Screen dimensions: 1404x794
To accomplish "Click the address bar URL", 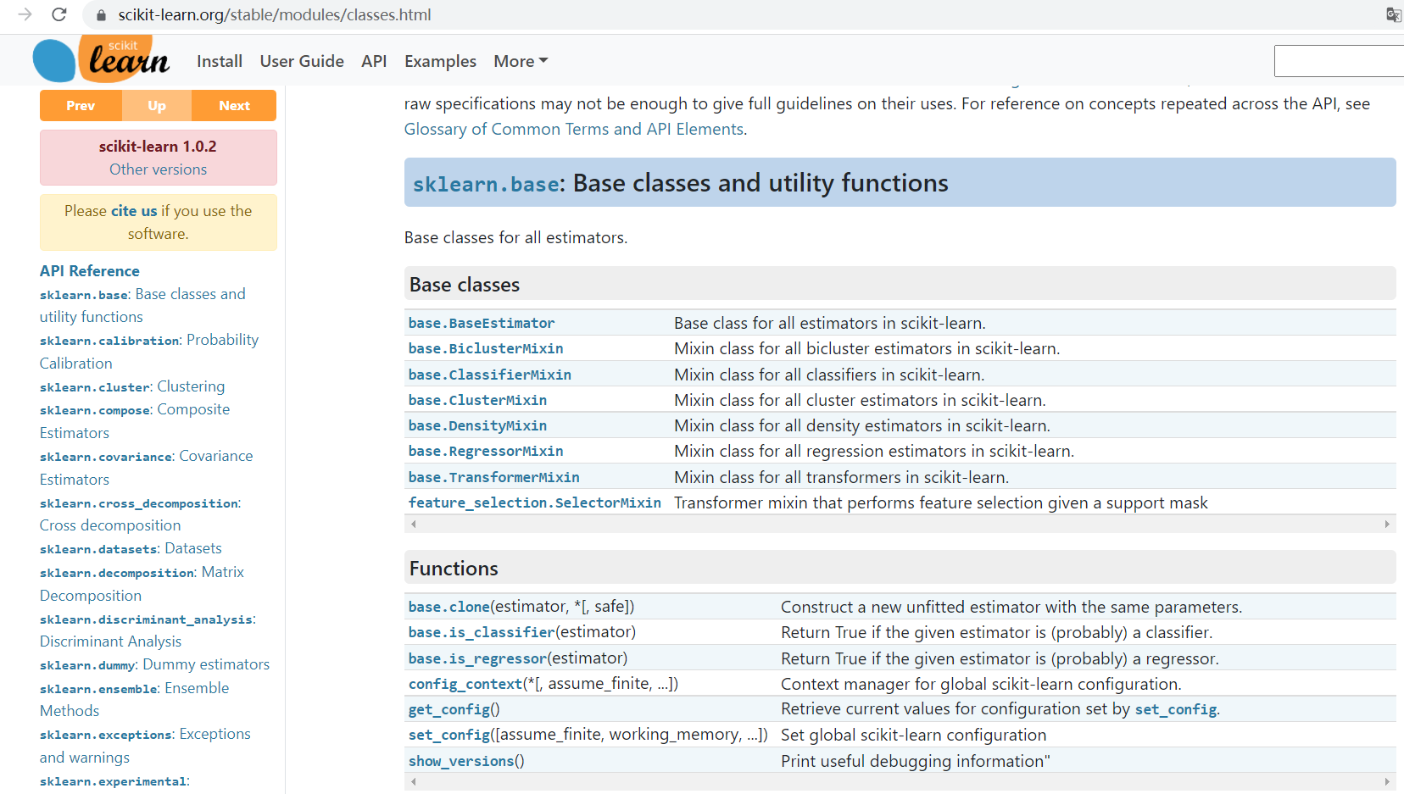I will coord(275,15).
